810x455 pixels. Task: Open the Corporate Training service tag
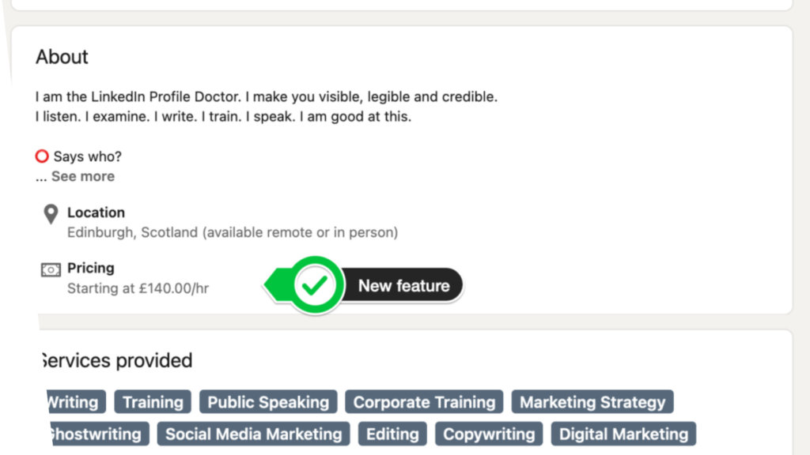click(x=424, y=402)
